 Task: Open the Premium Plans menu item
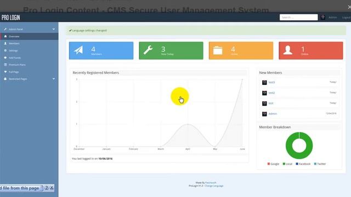[29, 65]
